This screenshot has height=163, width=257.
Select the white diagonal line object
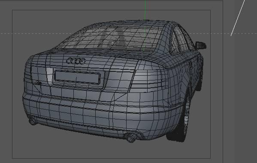238,18
